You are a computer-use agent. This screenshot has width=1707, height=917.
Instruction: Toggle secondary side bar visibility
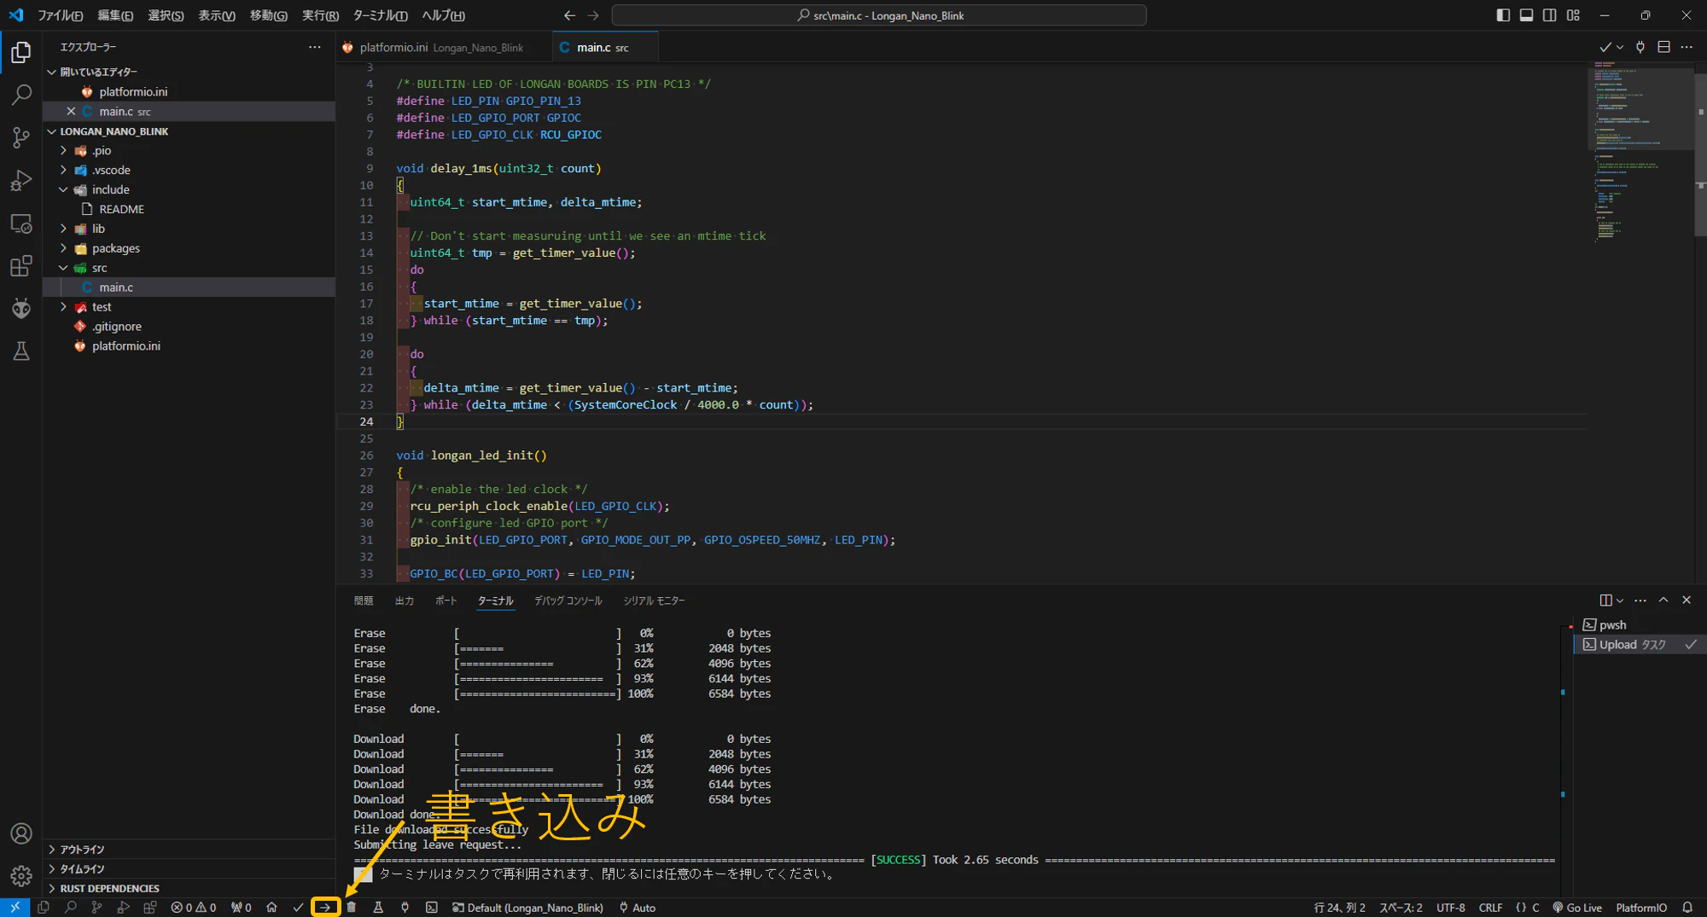pyautogui.click(x=1549, y=15)
